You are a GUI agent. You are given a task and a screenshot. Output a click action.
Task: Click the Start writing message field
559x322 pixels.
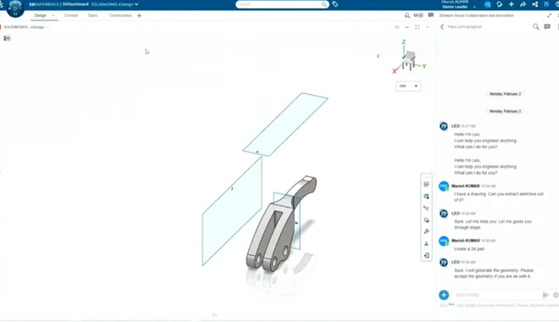point(497,295)
